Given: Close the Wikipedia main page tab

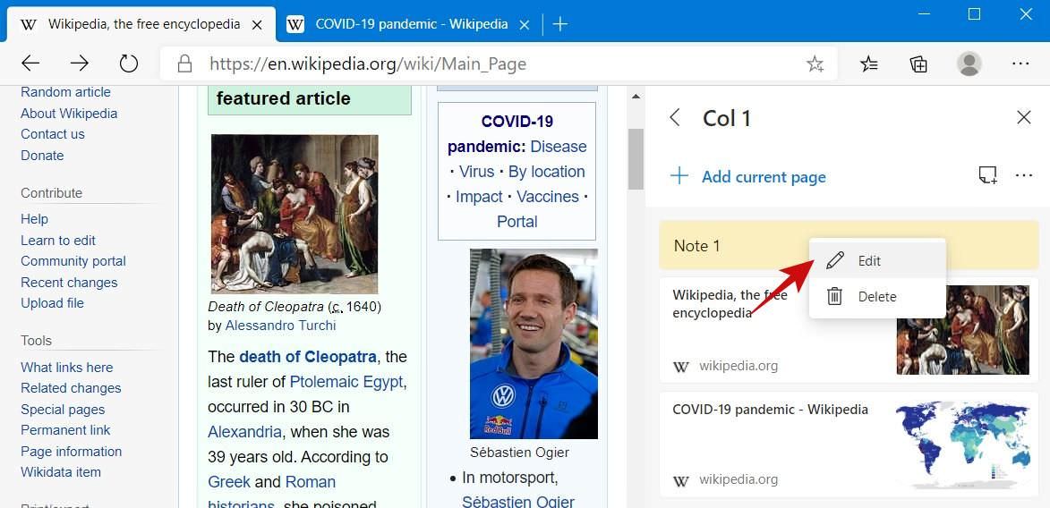Looking at the screenshot, I should pos(257,25).
